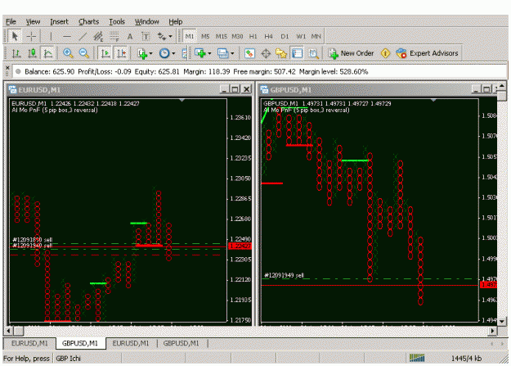Click the GBP Ichi profile in status bar
This screenshot has height=366, width=511.
click(68, 358)
